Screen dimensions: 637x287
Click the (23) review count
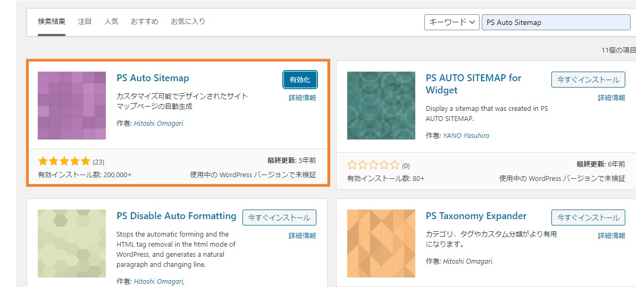point(99,162)
